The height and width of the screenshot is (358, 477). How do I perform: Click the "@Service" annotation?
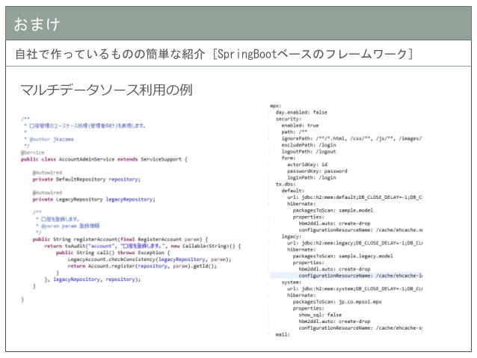coord(33,152)
